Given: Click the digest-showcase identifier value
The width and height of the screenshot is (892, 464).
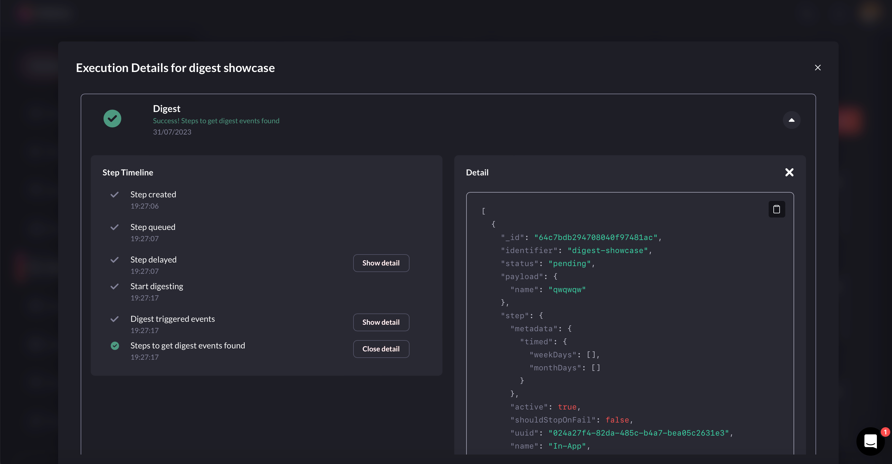Looking at the screenshot, I should coord(607,250).
